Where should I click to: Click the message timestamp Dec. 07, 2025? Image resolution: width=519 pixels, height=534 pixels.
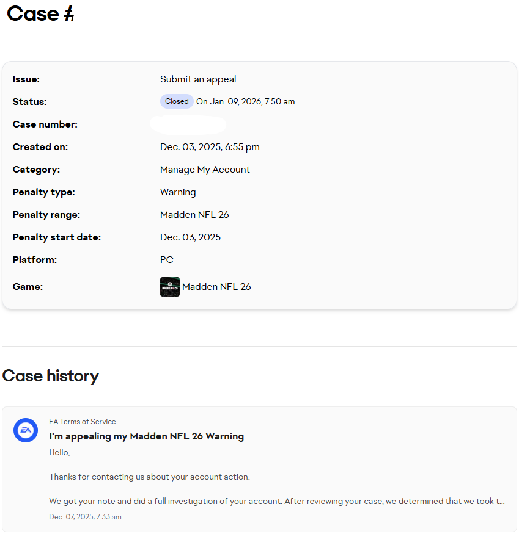pyautogui.click(x=85, y=517)
